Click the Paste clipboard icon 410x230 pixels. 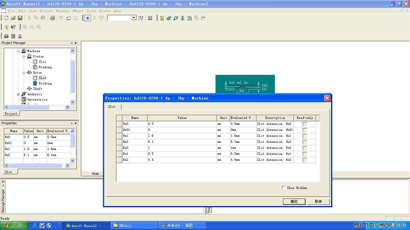click(43, 18)
